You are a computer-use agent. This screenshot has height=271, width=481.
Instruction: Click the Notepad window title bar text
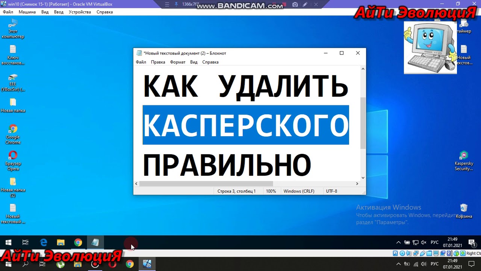(x=185, y=53)
